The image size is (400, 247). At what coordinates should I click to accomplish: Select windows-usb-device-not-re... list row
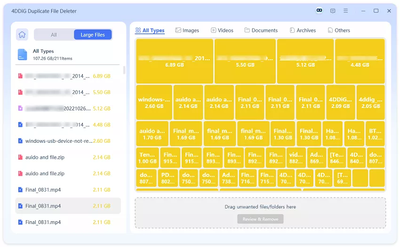click(68, 141)
